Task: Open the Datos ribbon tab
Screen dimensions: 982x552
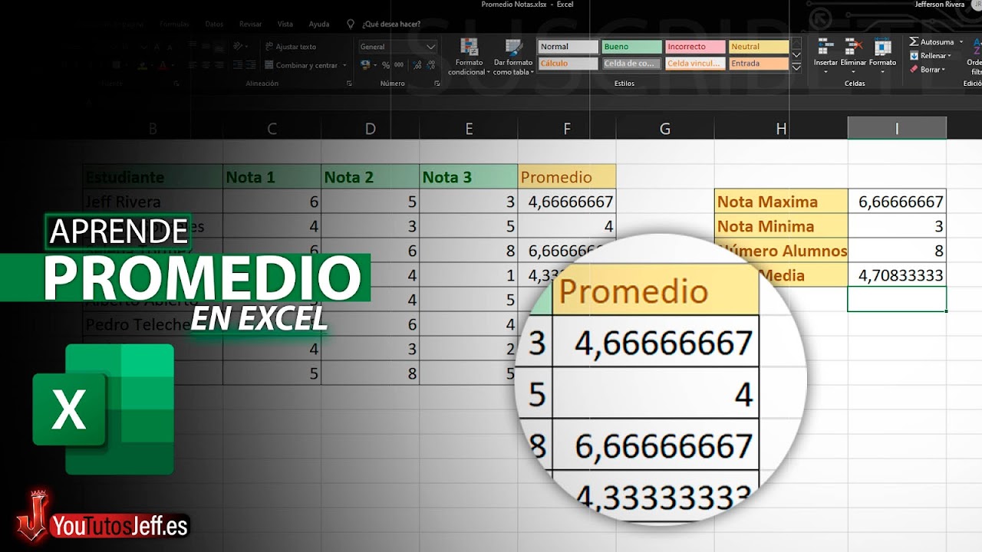Action: tap(214, 24)
